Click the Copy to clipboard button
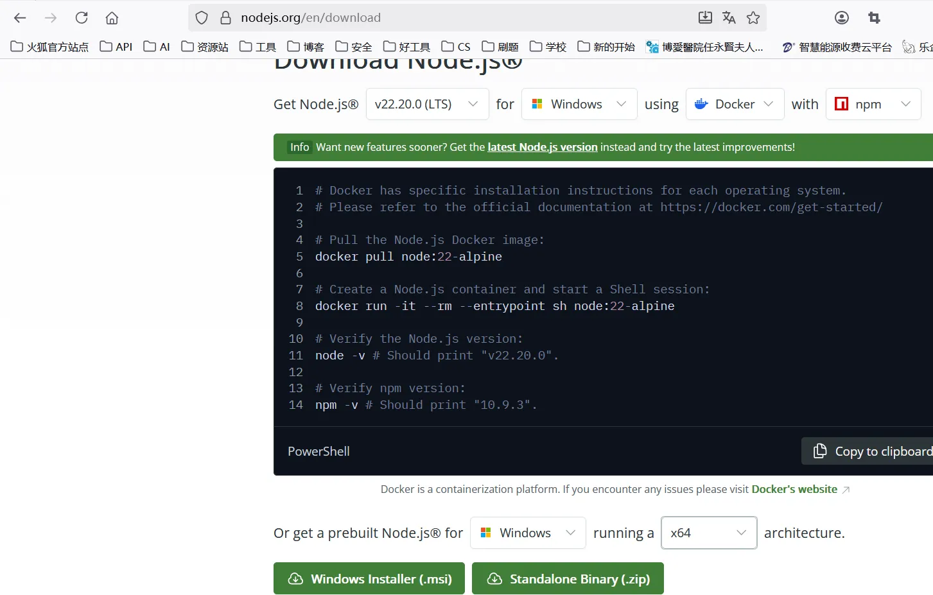The width and height of the screenshot is (933, 595). 870,451
